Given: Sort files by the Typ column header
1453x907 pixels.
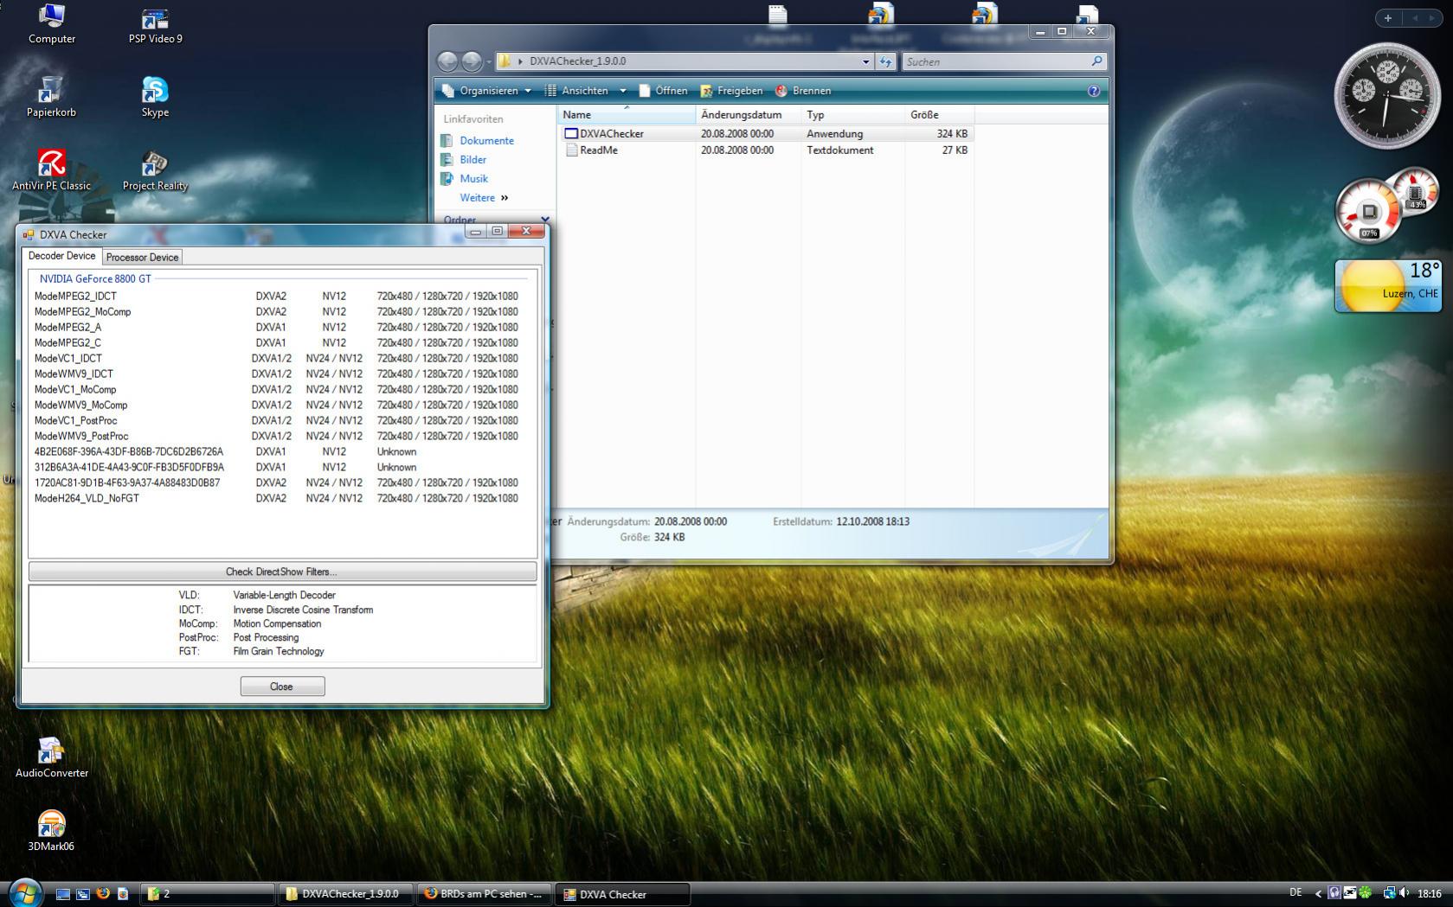Looking at the screenshot, I should pos(852,115).
